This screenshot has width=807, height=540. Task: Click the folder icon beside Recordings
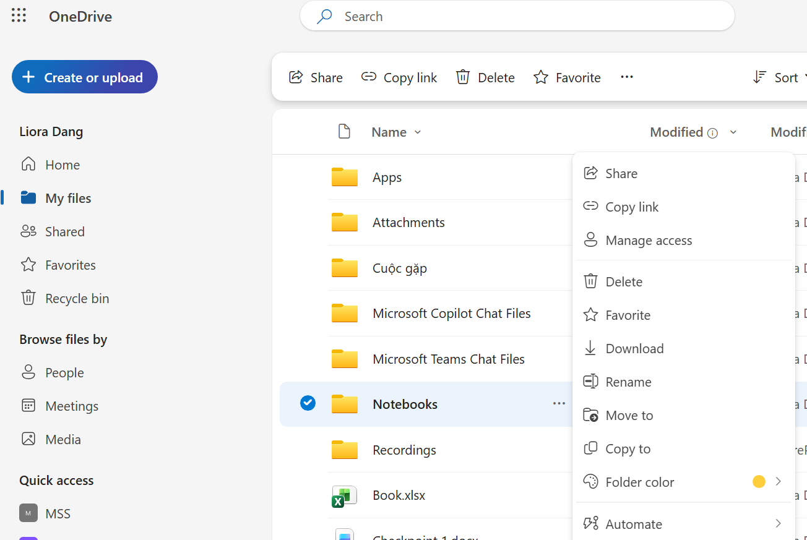coord(345,450)
